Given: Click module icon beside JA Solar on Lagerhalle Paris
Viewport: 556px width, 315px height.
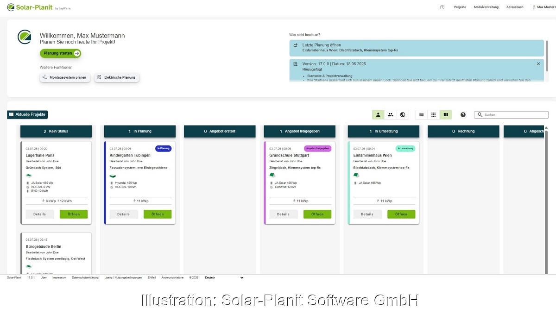Looking at the screenshot, I should pyautogui.click(x=28, y=183).
